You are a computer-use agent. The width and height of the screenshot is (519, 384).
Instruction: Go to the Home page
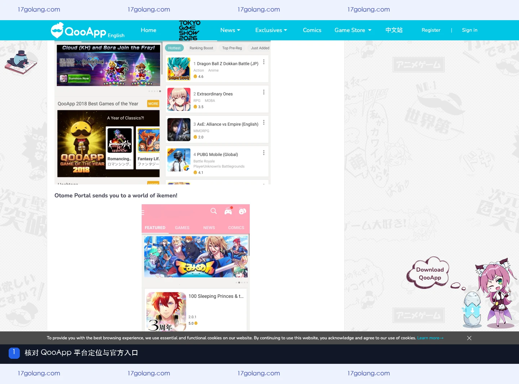click(x=148, y=30)
